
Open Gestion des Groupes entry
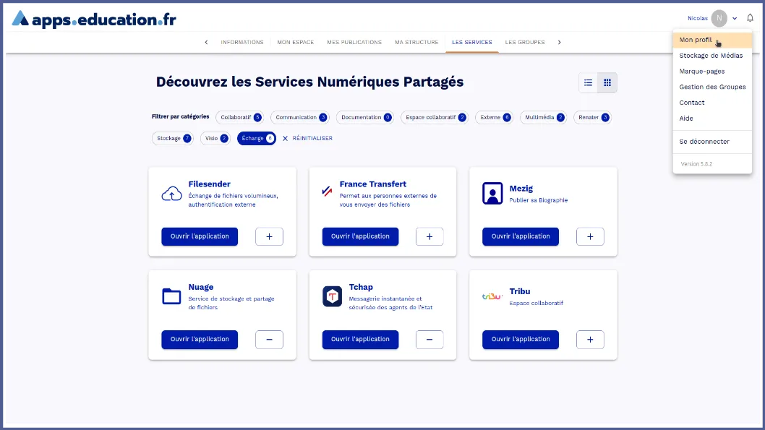pyautogui.click(x=712, y=87)
